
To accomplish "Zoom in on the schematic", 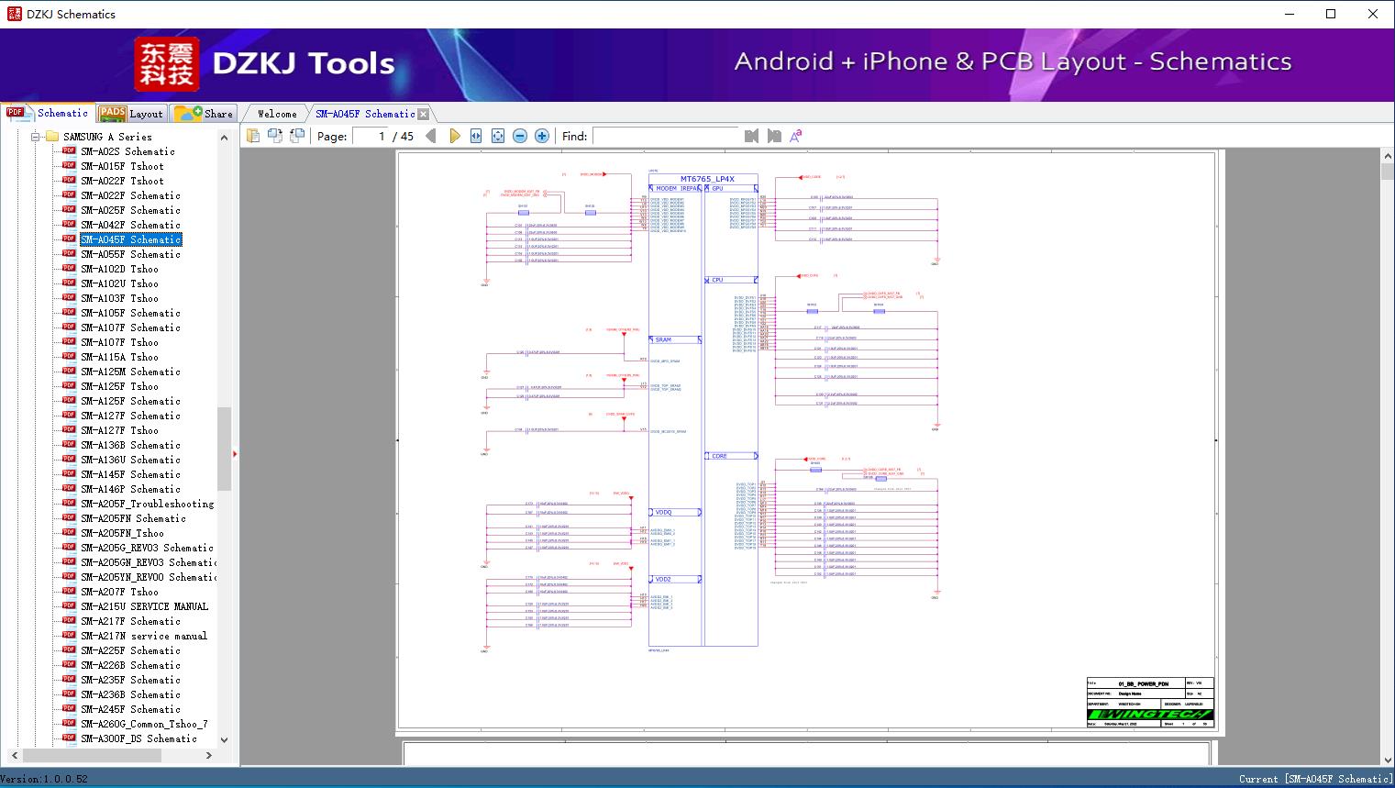I will [x=542, y=136].
